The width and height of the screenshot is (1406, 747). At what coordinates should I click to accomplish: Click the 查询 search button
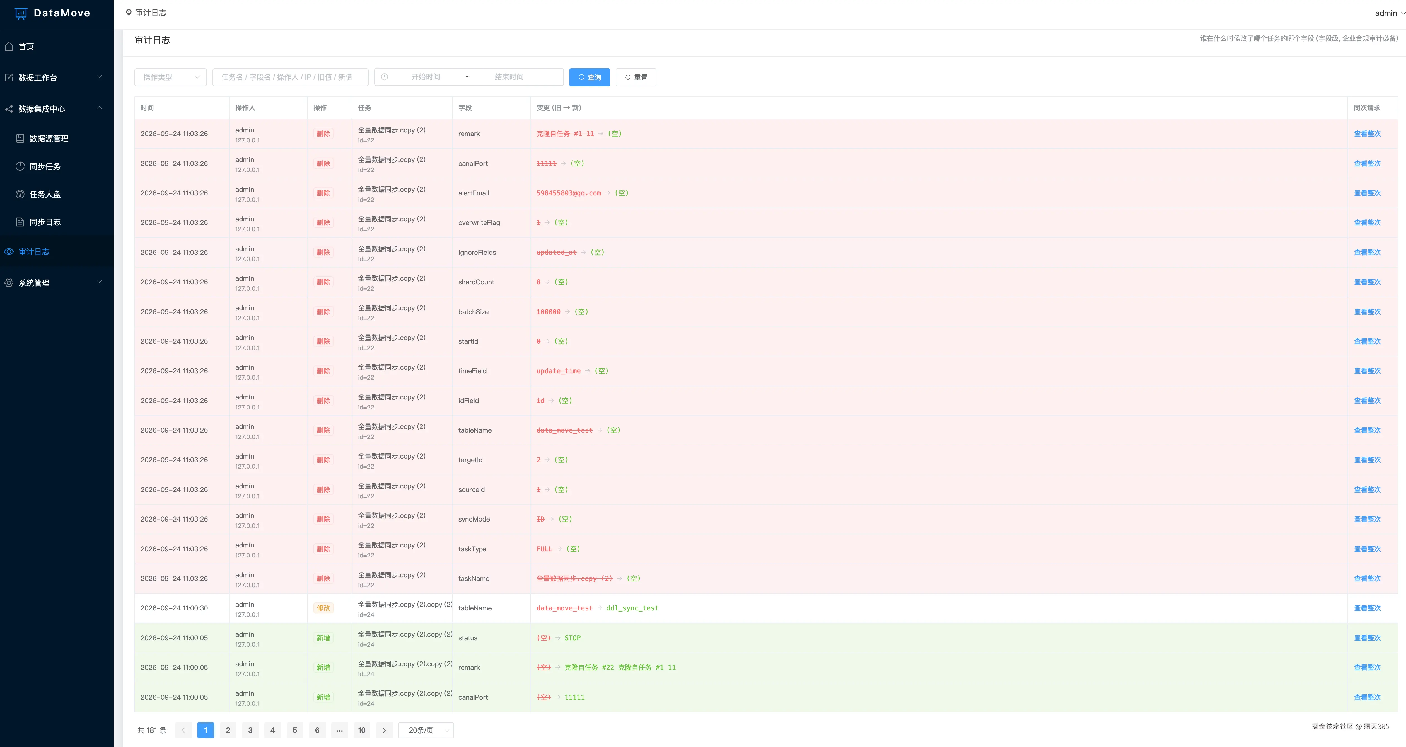coord(590,77)
